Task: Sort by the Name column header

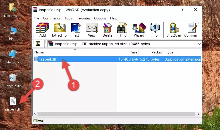Action: pyautogui.click(x=75, y=52)
